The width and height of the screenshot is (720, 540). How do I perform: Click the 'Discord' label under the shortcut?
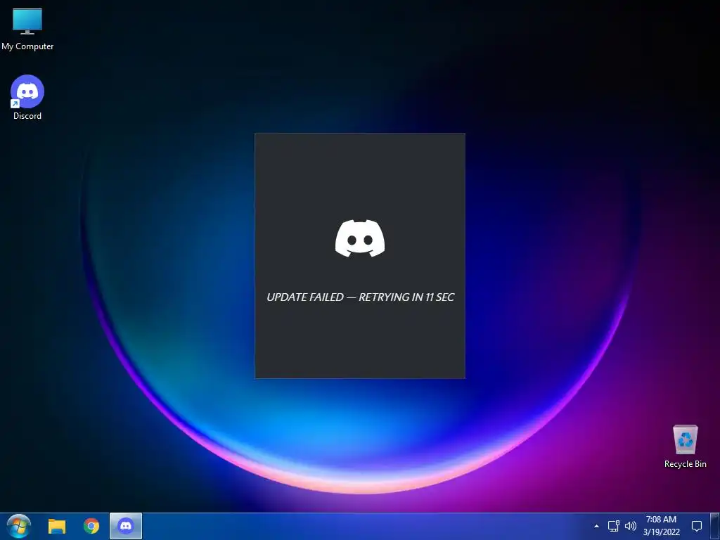[27, 116]
